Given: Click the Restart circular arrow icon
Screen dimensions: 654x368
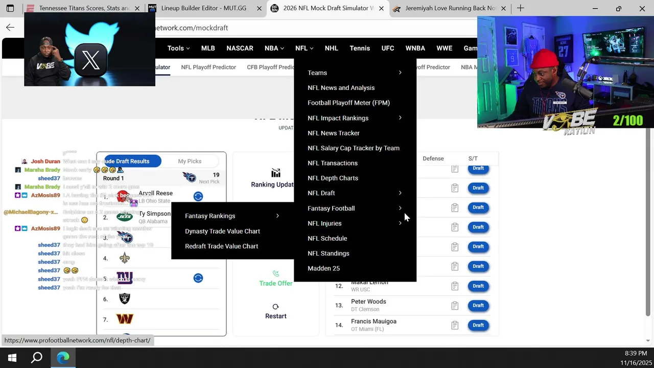Looking at the screenshot, I should pyautogui.click(x=276, y=307).
